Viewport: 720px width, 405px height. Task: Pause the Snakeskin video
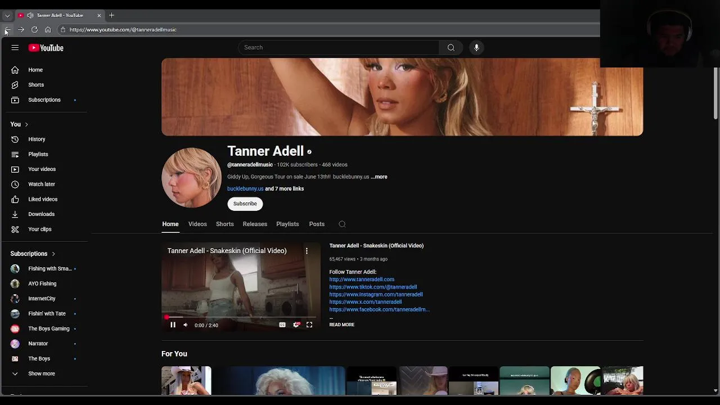(x=173, y=325)
